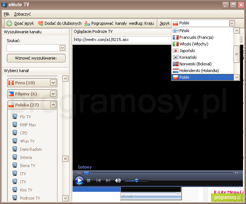Click the volume slider handle
246x204 pixels.
pos(137,180)
